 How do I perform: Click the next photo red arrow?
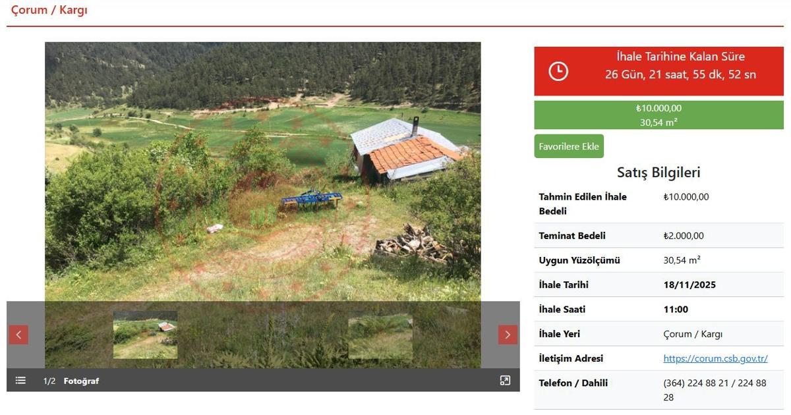[508, 335]
